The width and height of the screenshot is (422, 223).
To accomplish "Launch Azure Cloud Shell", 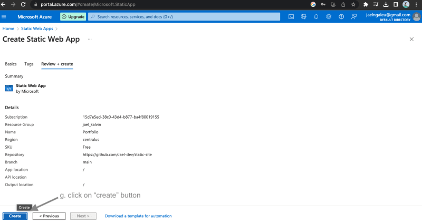I will 291,17.
